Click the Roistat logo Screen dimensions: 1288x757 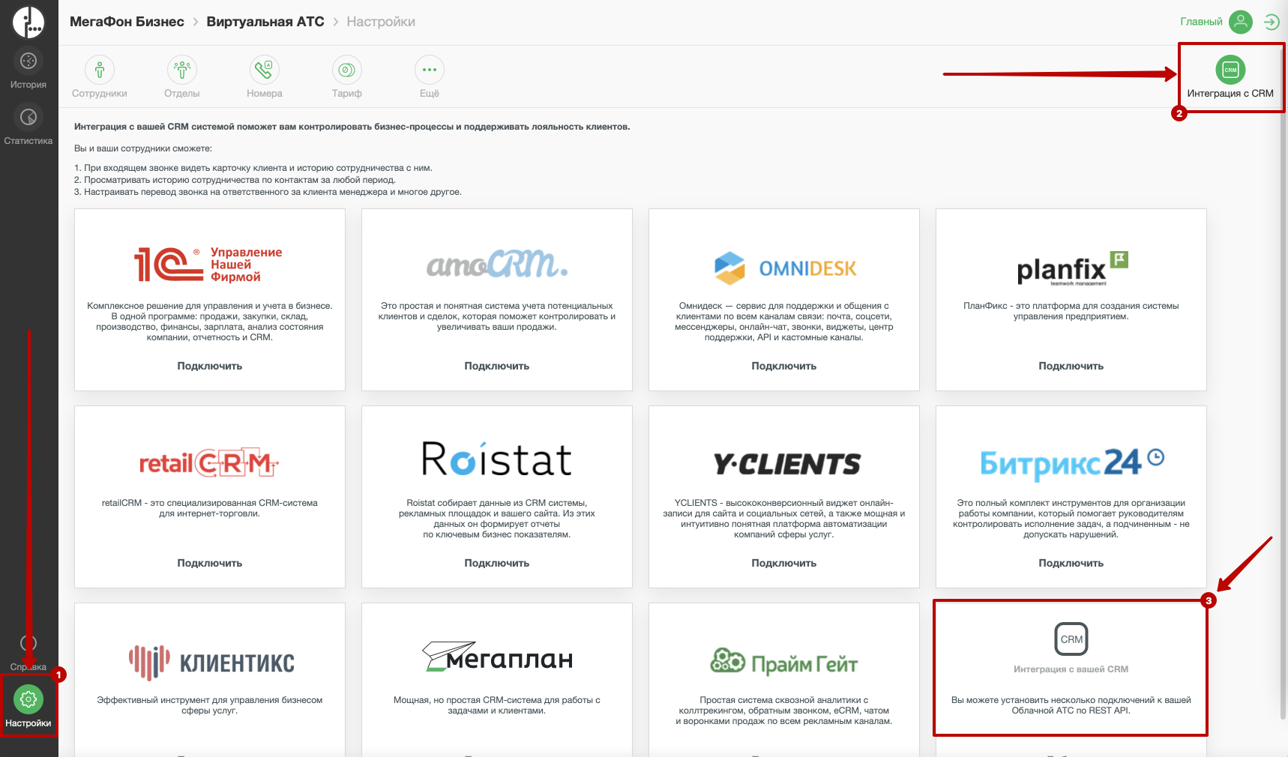[x=497, y=459]
